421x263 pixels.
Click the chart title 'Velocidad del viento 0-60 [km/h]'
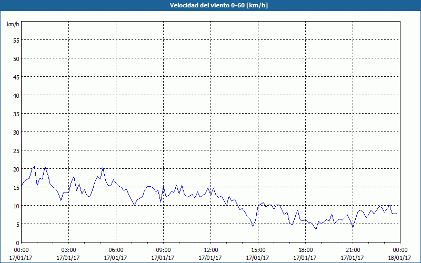(218, 5)
